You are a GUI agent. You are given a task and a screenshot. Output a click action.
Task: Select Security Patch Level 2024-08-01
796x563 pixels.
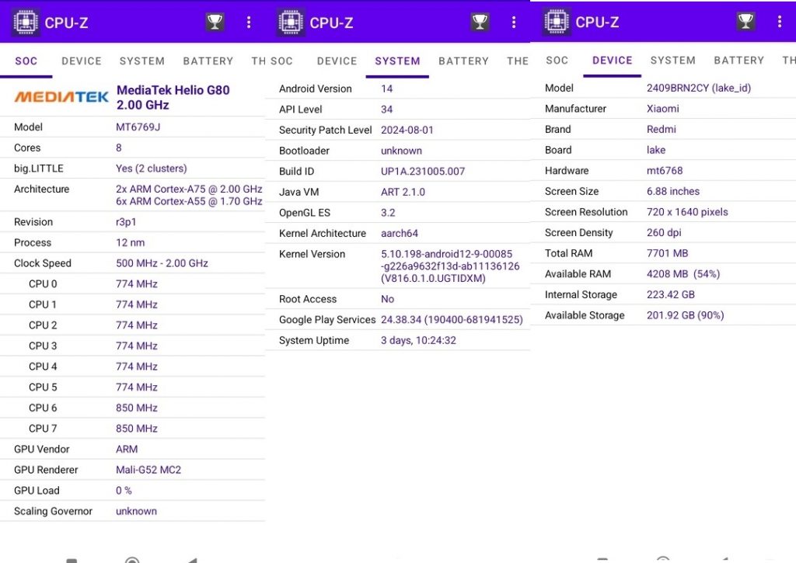407,130
